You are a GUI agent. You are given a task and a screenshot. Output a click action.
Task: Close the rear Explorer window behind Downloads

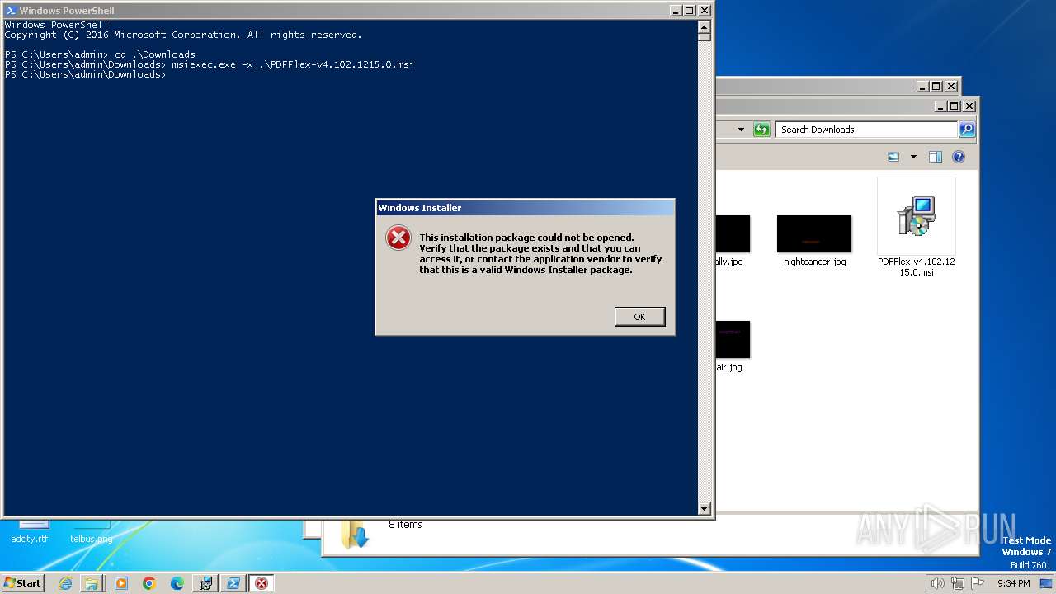pos(951,86)
